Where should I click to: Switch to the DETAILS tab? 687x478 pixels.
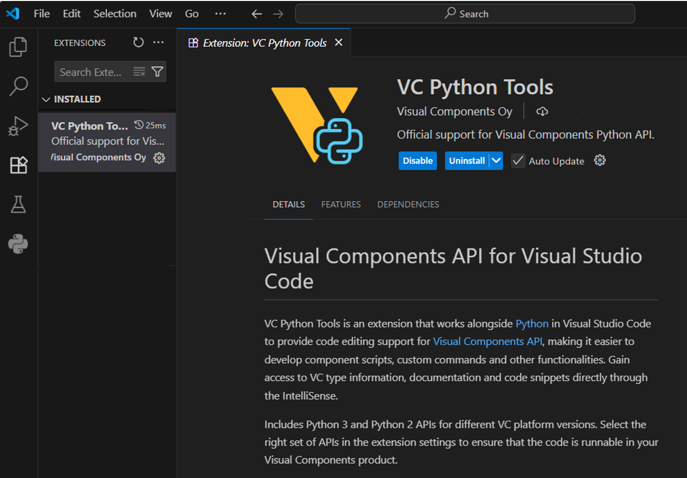coord(289,204)
